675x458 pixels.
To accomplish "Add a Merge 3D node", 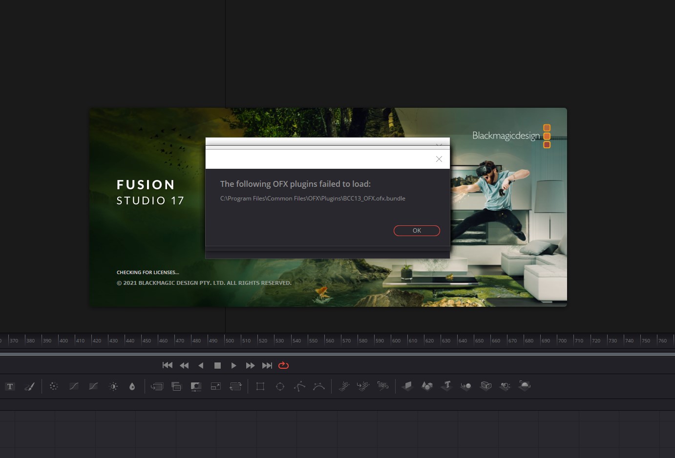I will pyautogui.click(x=466, y=386).
